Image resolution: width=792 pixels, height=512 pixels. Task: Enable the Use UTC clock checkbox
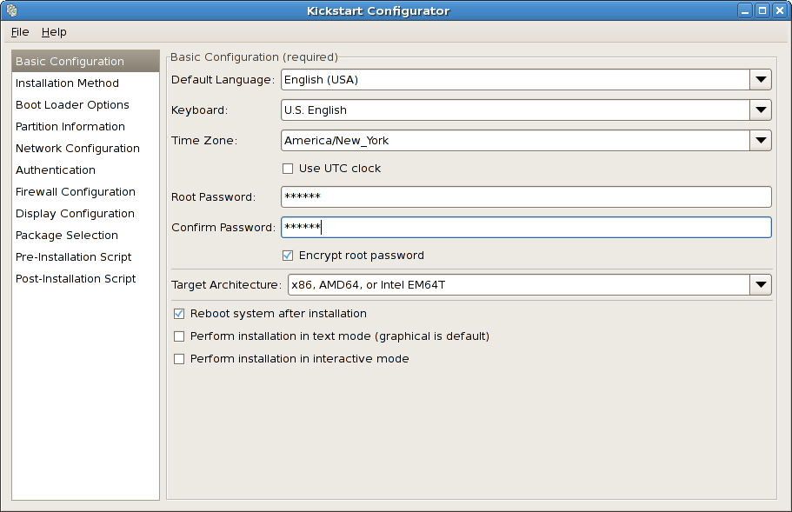[288, 169]
